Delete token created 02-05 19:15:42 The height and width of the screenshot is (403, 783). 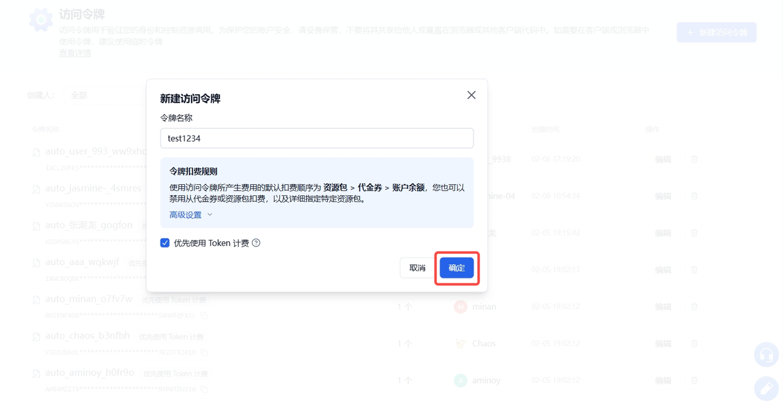pos(694,233)
